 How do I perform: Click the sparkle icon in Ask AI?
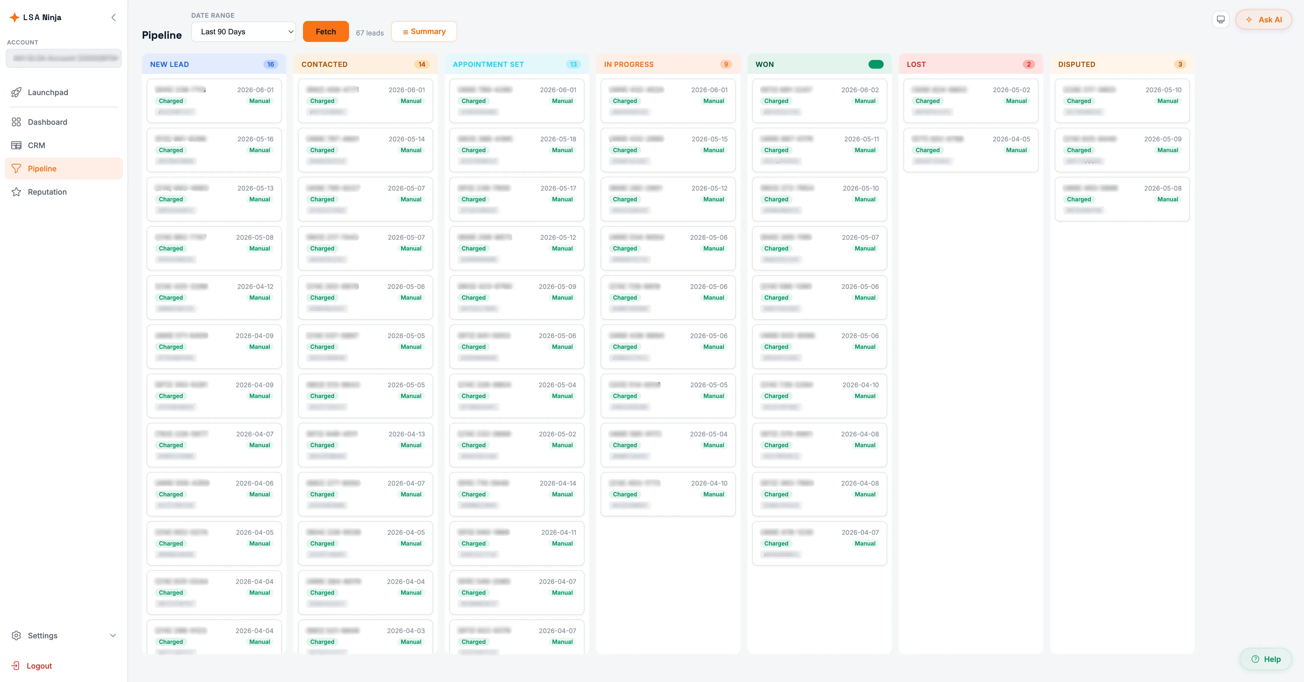tap(1249, 20)
